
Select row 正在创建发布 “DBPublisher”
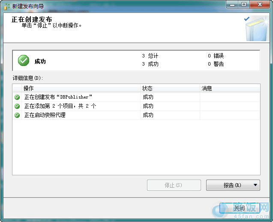pyautogui.click(x=136, y=97)
